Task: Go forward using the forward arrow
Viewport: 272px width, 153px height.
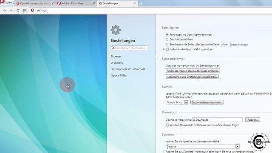Action: click(11, 10)
